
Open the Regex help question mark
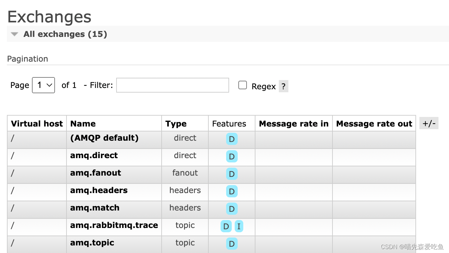283,86
